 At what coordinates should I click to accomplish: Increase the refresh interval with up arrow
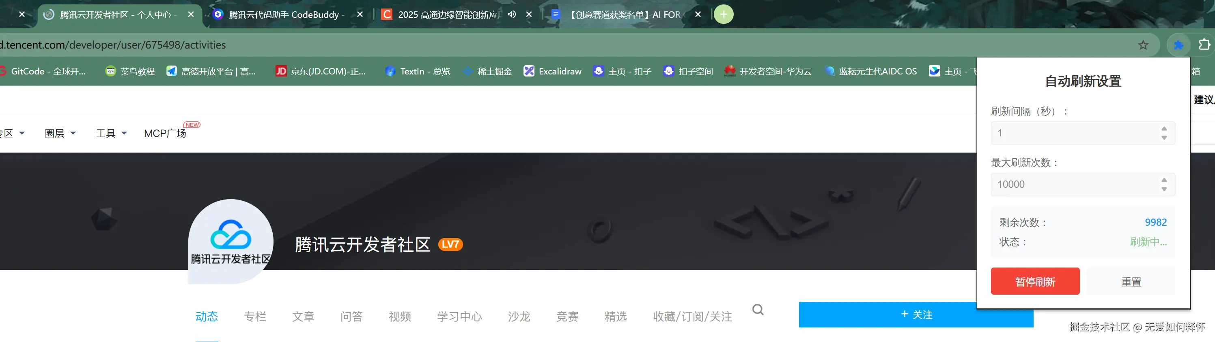[x=1164, y=128]
